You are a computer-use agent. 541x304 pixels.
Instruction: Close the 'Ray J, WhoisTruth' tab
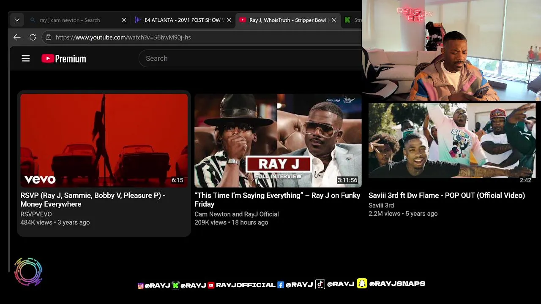pos(333,20)
